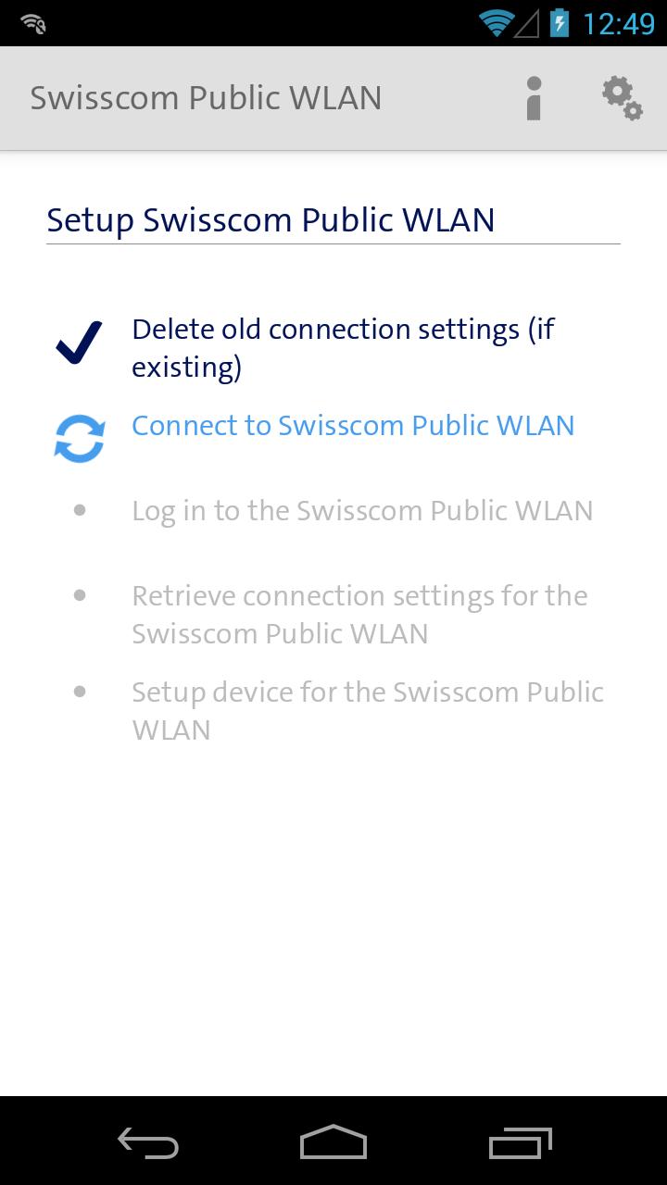667x1185 pixels.
Task: Tap the charging battery icon
Action: [560, 22]
